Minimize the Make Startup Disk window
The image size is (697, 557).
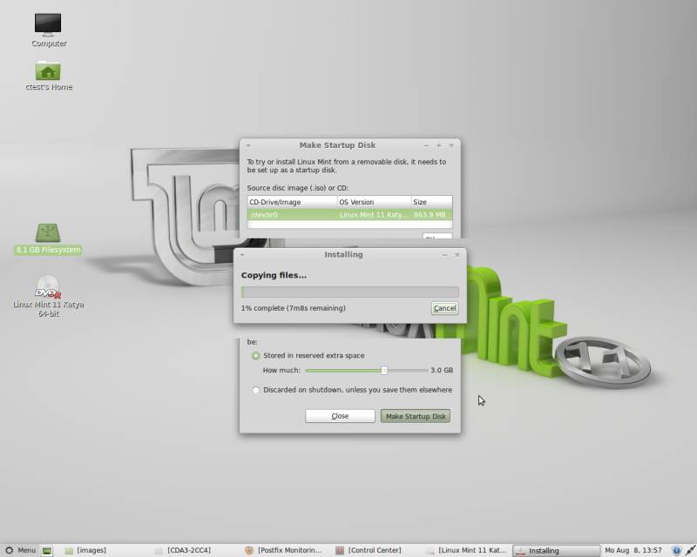point(426,145)
